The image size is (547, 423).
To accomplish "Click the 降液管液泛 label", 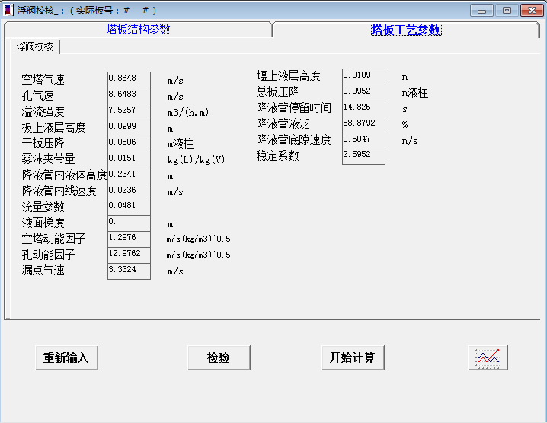I will pos(283,124).
